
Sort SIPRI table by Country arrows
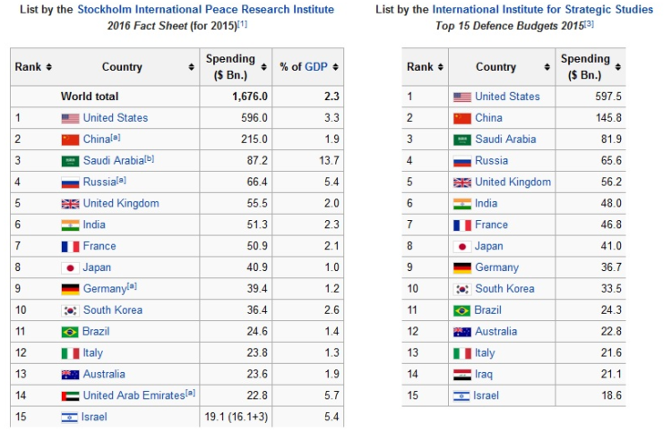[x=191, y=67]
